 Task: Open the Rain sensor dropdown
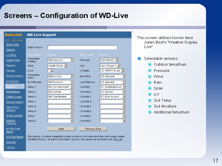110,66
